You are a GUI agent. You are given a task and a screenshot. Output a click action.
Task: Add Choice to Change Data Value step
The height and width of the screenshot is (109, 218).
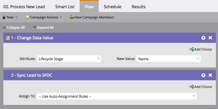click(x=201, y=49)
